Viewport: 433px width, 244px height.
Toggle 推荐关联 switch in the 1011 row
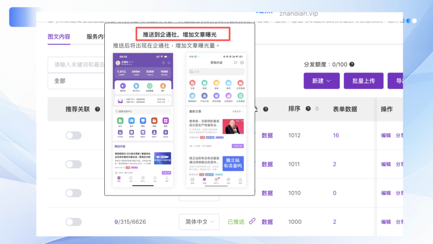coord(74,164)
